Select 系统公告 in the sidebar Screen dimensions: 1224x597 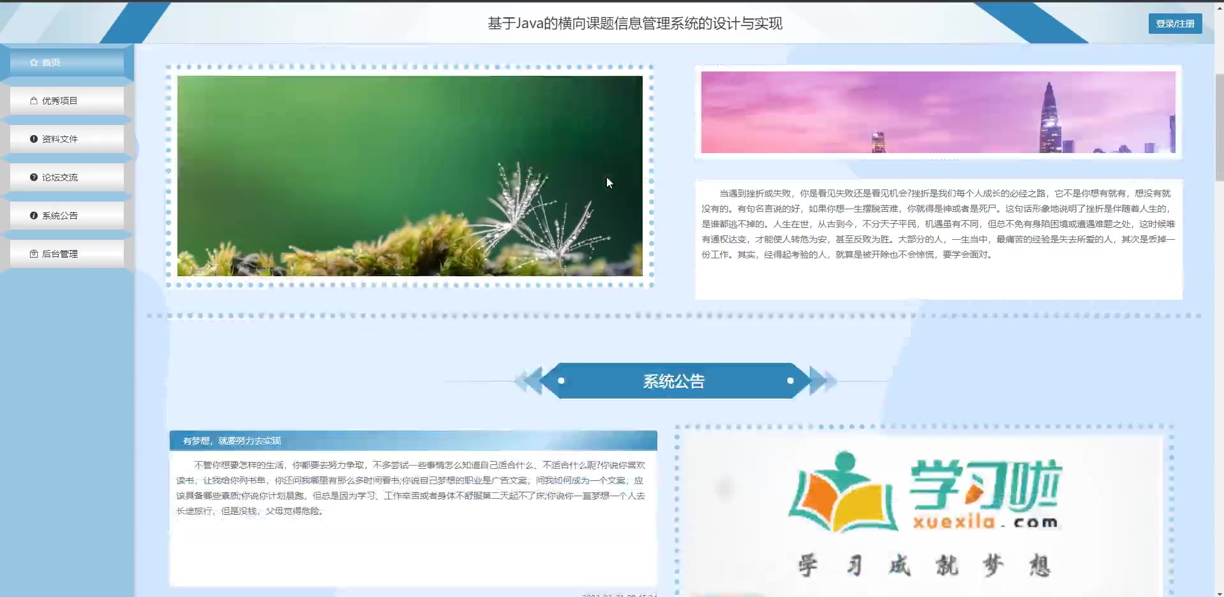(x=67, y=216)
